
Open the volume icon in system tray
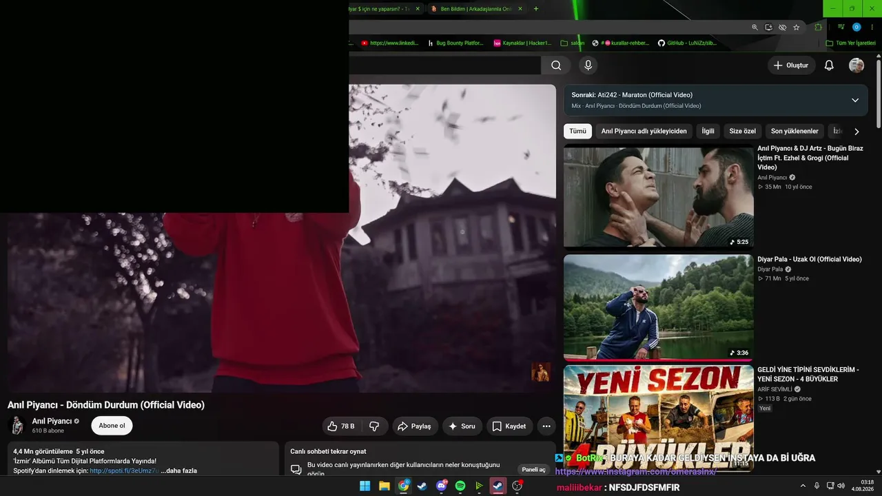coord(841,486)
